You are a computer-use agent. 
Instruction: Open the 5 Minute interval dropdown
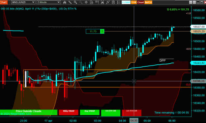(48, 2)
